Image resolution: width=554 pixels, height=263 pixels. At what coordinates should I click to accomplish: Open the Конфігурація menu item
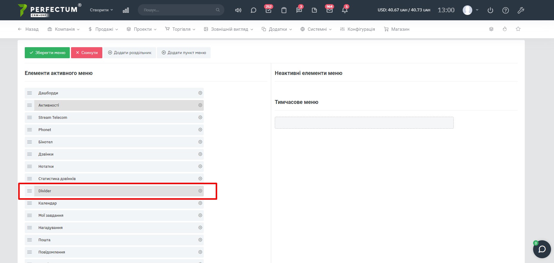357,29
